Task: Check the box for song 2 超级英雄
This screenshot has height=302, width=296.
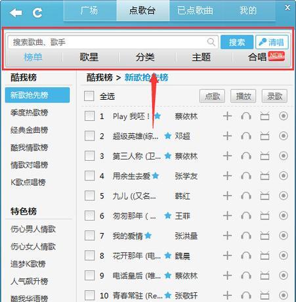Action: [x=89, y=136]
